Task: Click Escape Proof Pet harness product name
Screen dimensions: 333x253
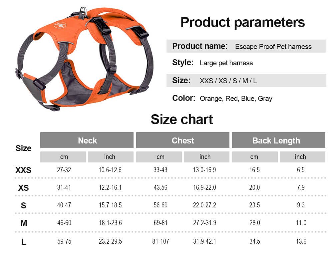Action: [x=273, y=47]
